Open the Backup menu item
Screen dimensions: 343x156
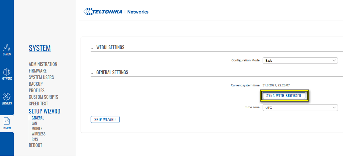pyautogui.click(x=36, y=84)
